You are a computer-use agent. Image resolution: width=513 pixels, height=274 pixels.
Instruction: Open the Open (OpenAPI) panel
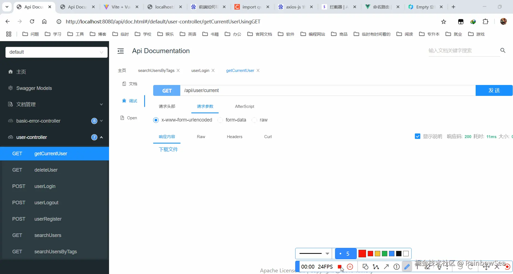point(129,118)
